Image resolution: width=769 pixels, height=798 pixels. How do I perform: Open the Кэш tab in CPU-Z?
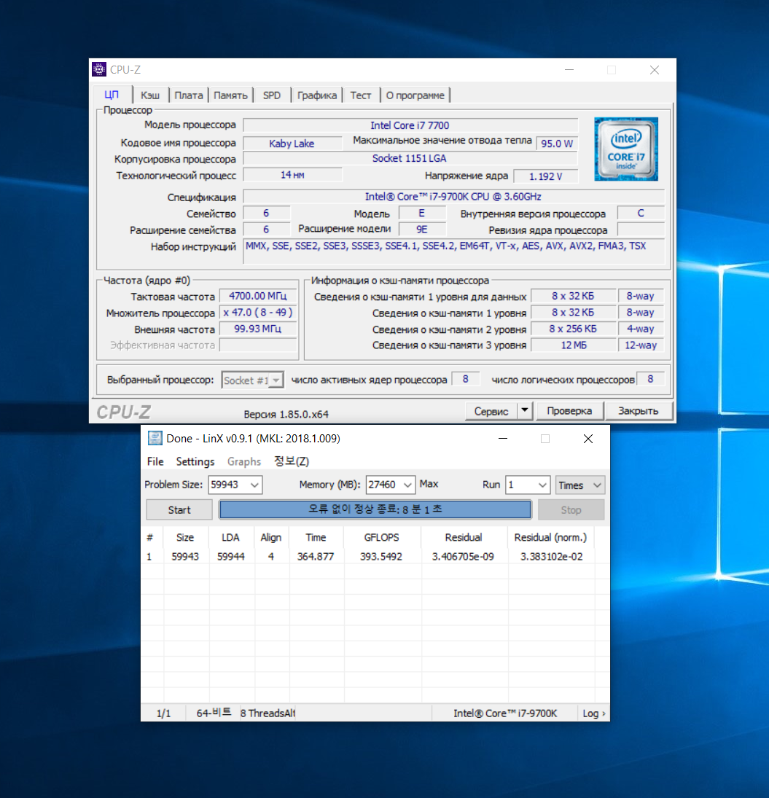[x=150, y=95]
